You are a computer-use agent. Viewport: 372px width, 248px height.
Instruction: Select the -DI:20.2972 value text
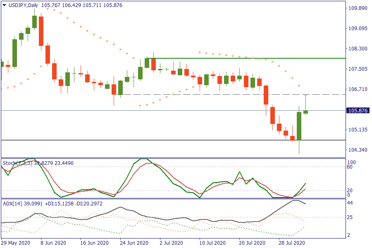[x=89, y=204]
